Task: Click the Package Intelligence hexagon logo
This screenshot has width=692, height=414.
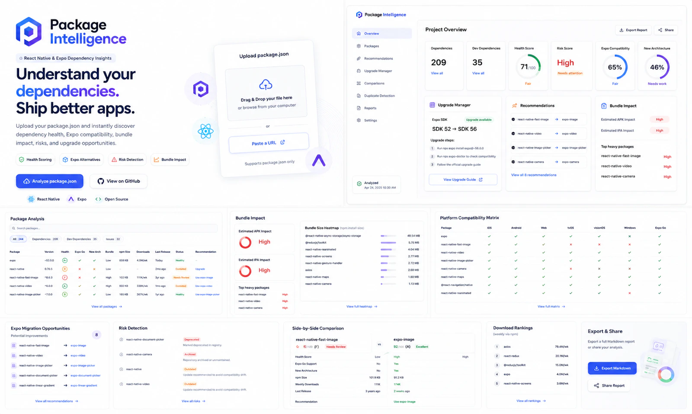Action: tap(29, 32)
